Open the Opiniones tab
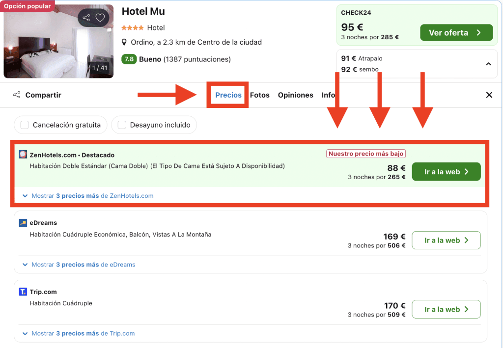Image resolution: width=503 pixels, height=348 pixels. tap(296, 95)
